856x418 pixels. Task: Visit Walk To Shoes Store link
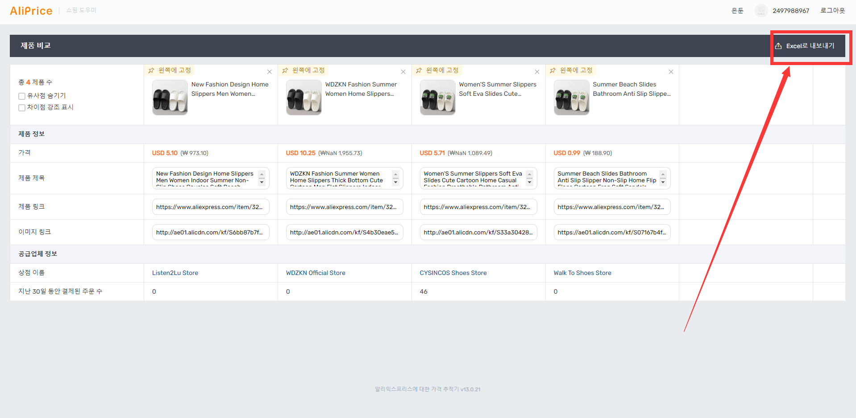(582, 273)
